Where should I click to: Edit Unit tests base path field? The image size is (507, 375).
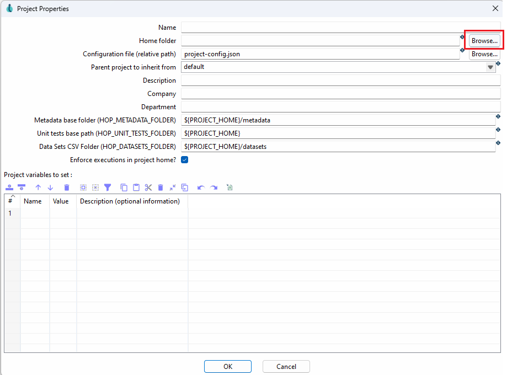click(339, 133)
